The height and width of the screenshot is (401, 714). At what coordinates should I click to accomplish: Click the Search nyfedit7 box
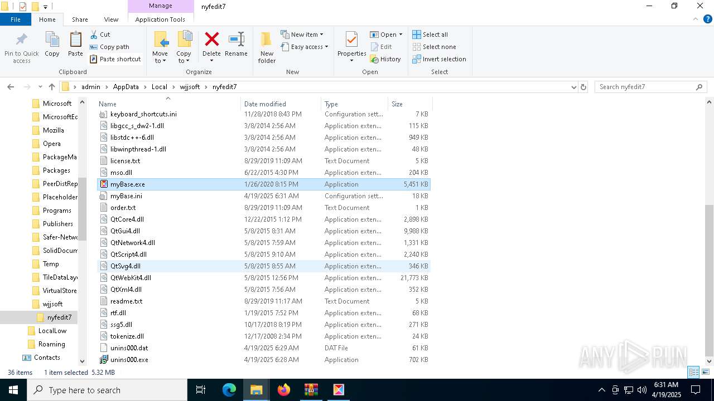pyautogui.click(x=650, y=87)
